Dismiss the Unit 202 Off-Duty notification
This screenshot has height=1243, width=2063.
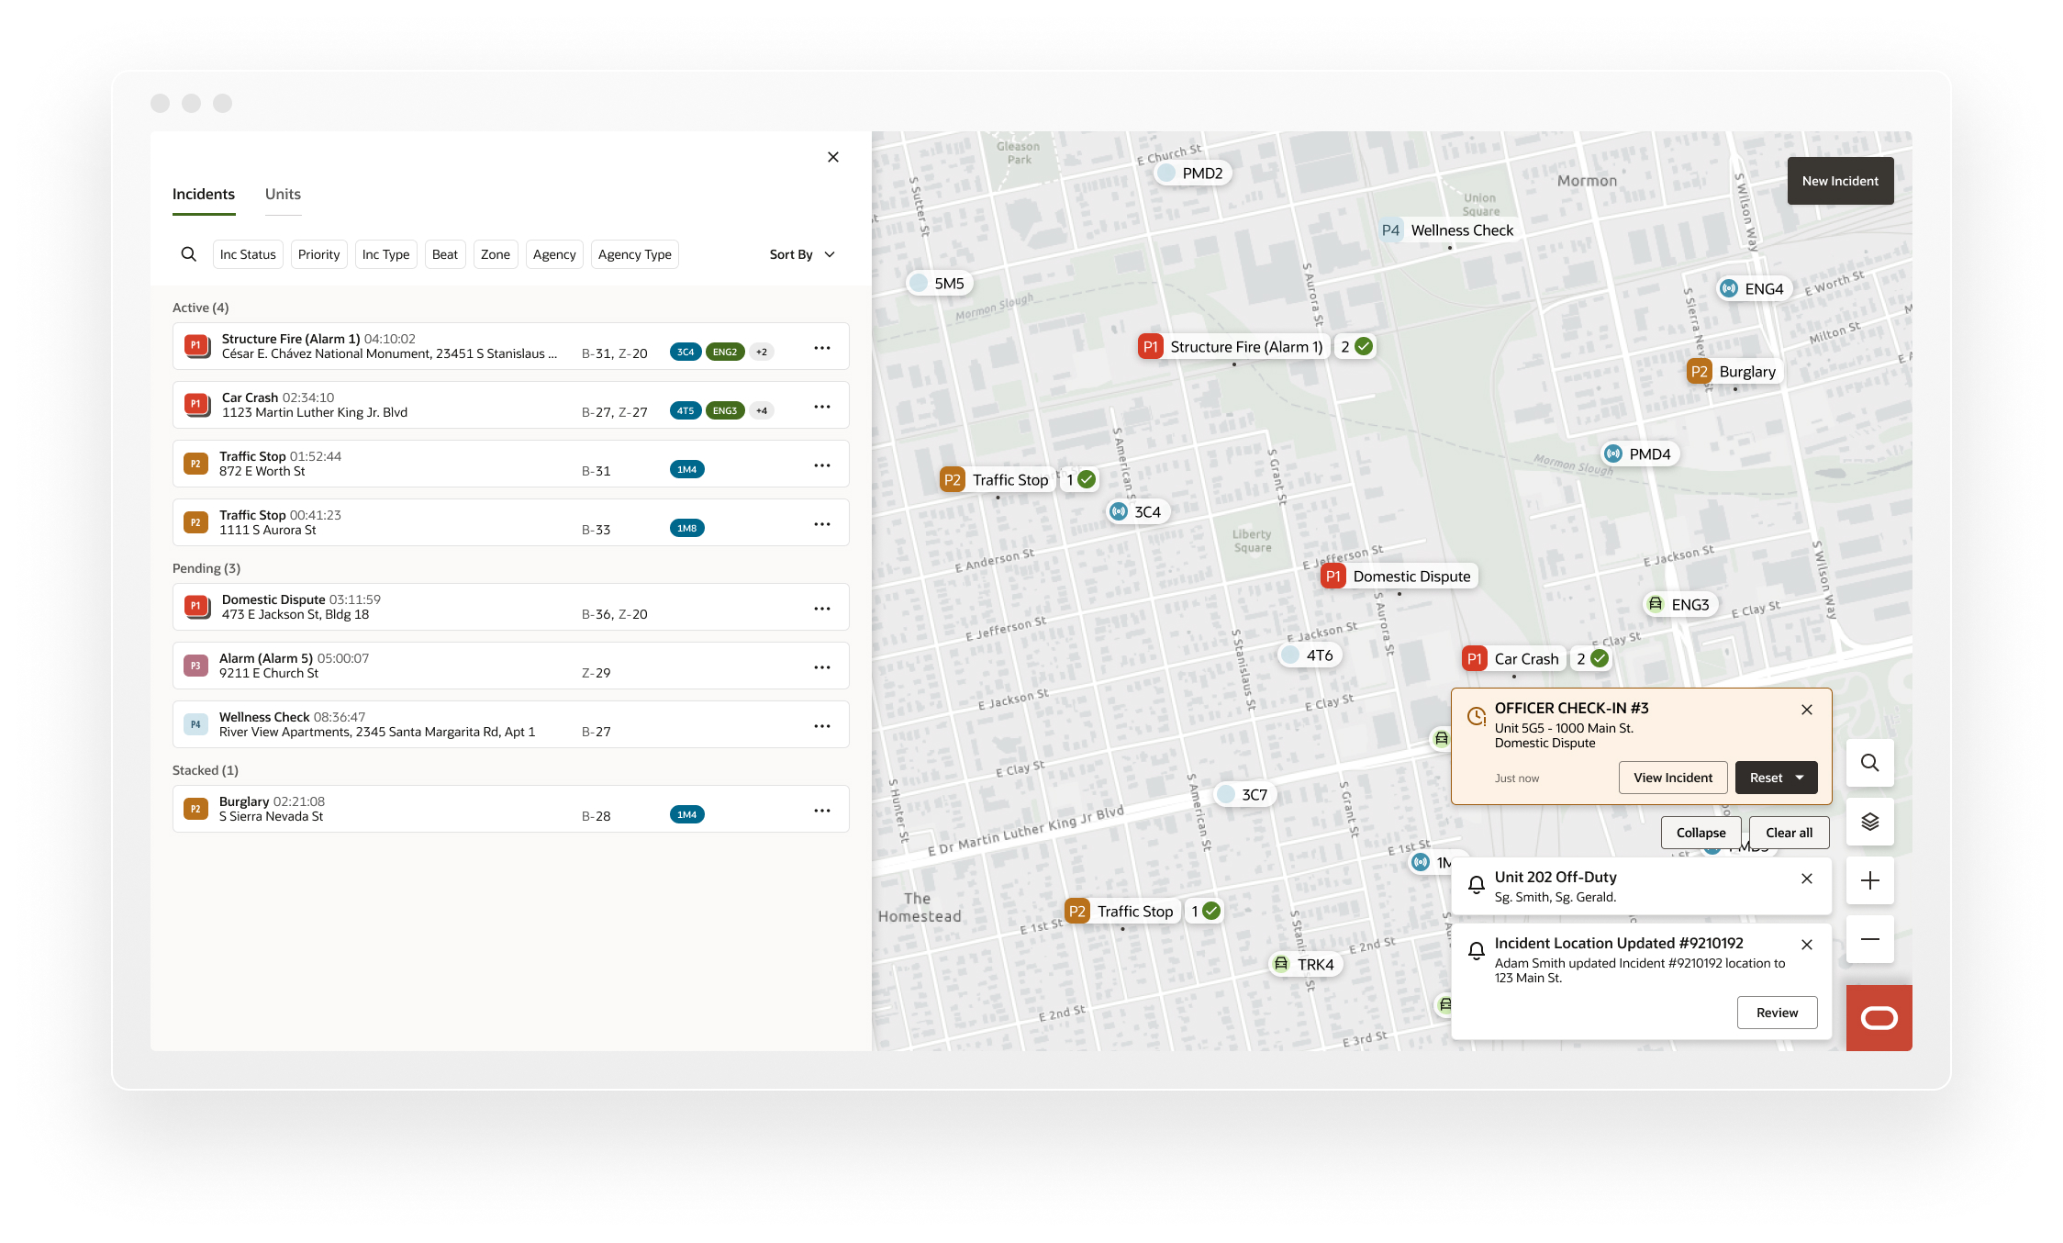[x=1807, y=879]
